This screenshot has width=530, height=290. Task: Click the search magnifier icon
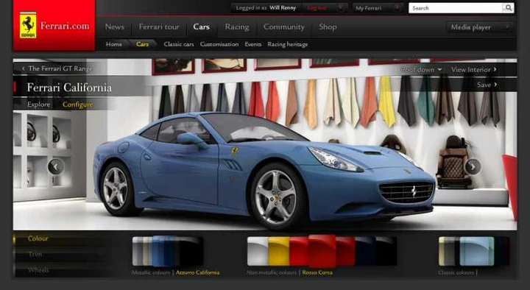point(509,8)
